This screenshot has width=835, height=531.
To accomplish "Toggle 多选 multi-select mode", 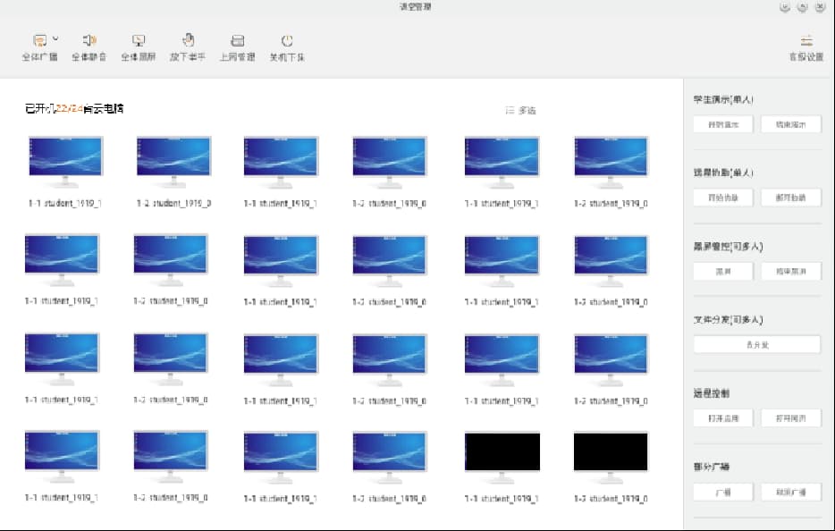I will click(520, 111).
